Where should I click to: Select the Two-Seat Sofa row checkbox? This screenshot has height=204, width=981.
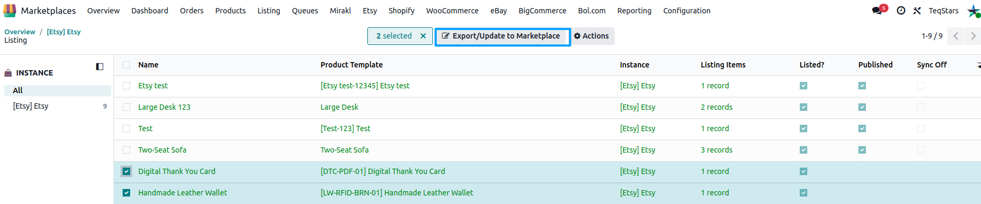click(x=126, y=150)
